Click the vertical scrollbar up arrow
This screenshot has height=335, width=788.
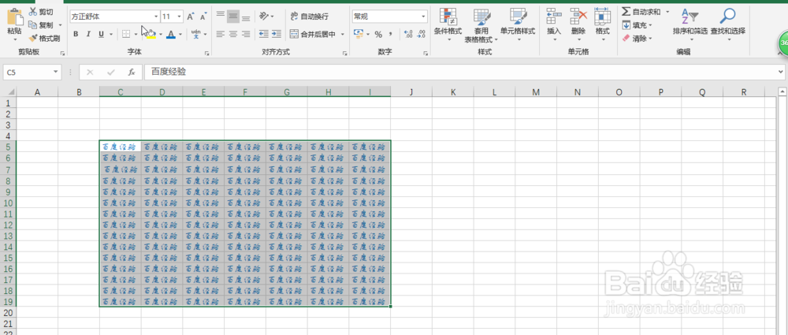pyautogui.click(x=782, y=91)
